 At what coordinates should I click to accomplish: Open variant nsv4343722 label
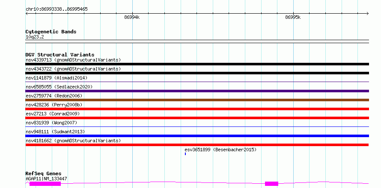[x=73, y=69]
